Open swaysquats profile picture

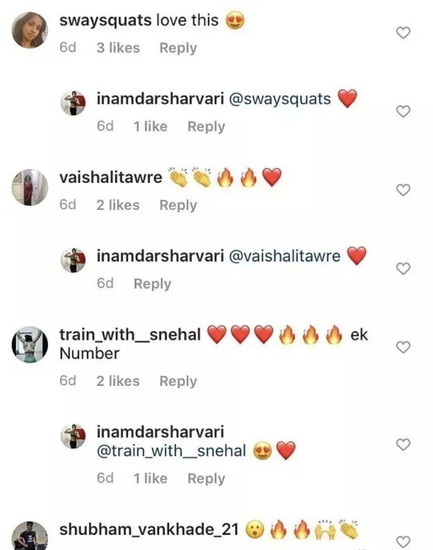tap(30, 30)
